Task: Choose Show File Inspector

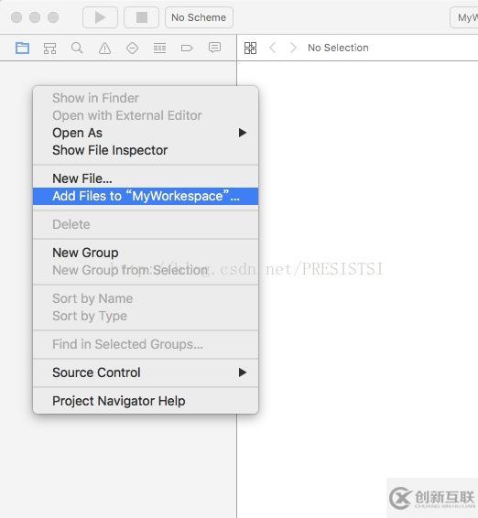Action: click(x=146, y=150)
